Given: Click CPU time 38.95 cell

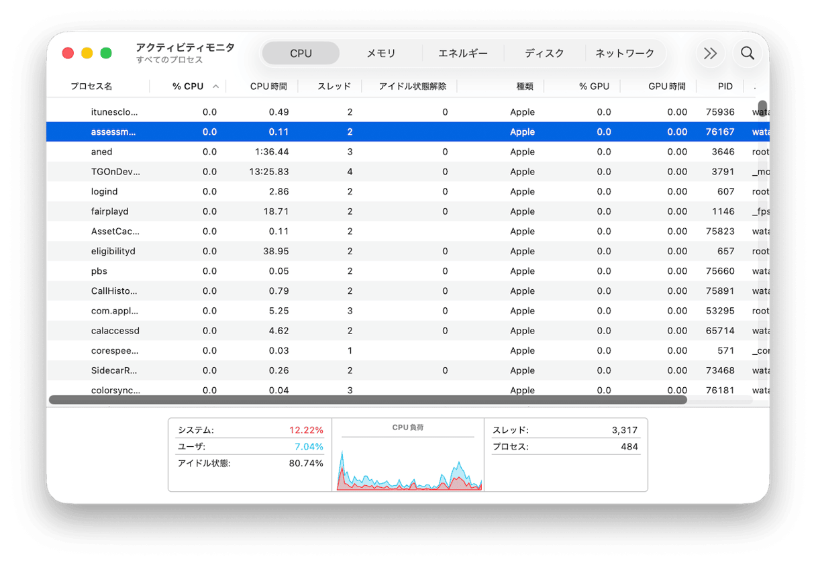Looking at the screenshot, I should click(x=276, y=251).
